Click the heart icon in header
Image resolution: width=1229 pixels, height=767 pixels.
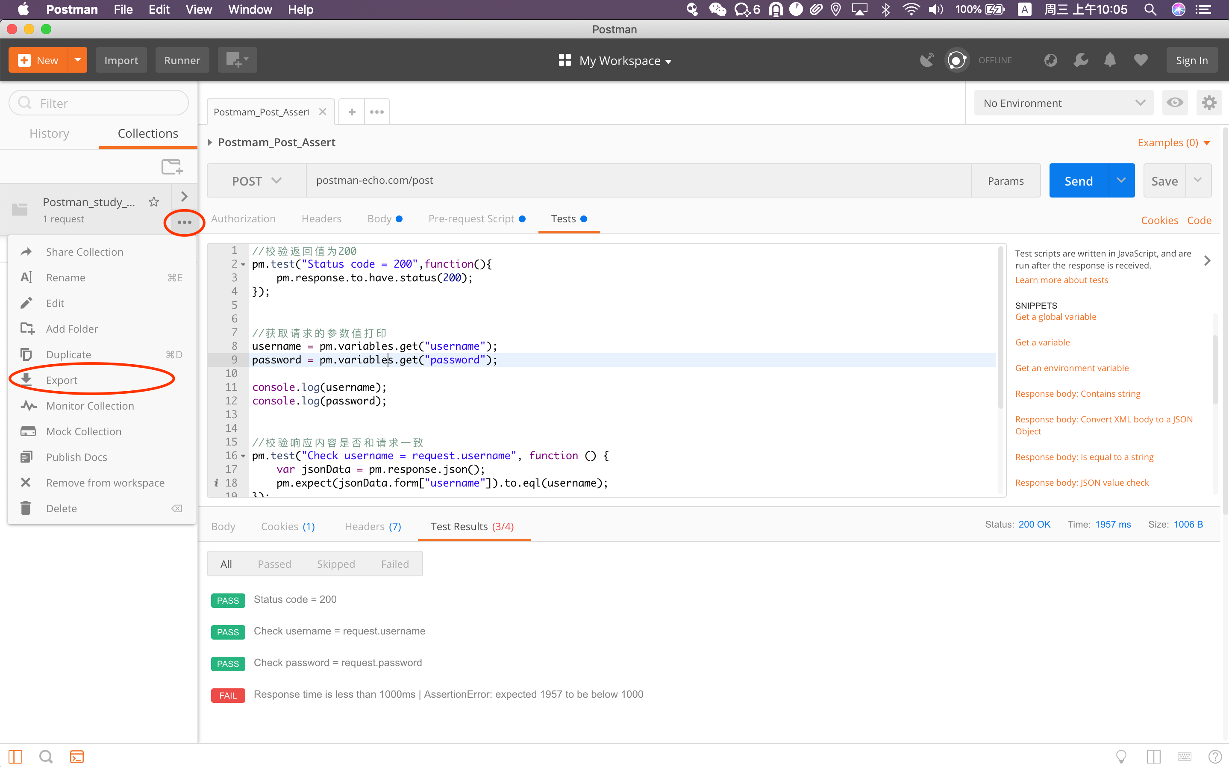[x=1140, y=60]
